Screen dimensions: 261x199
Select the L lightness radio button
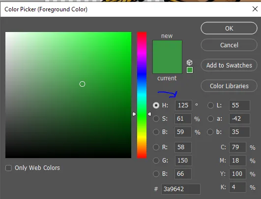pos(210,105)
